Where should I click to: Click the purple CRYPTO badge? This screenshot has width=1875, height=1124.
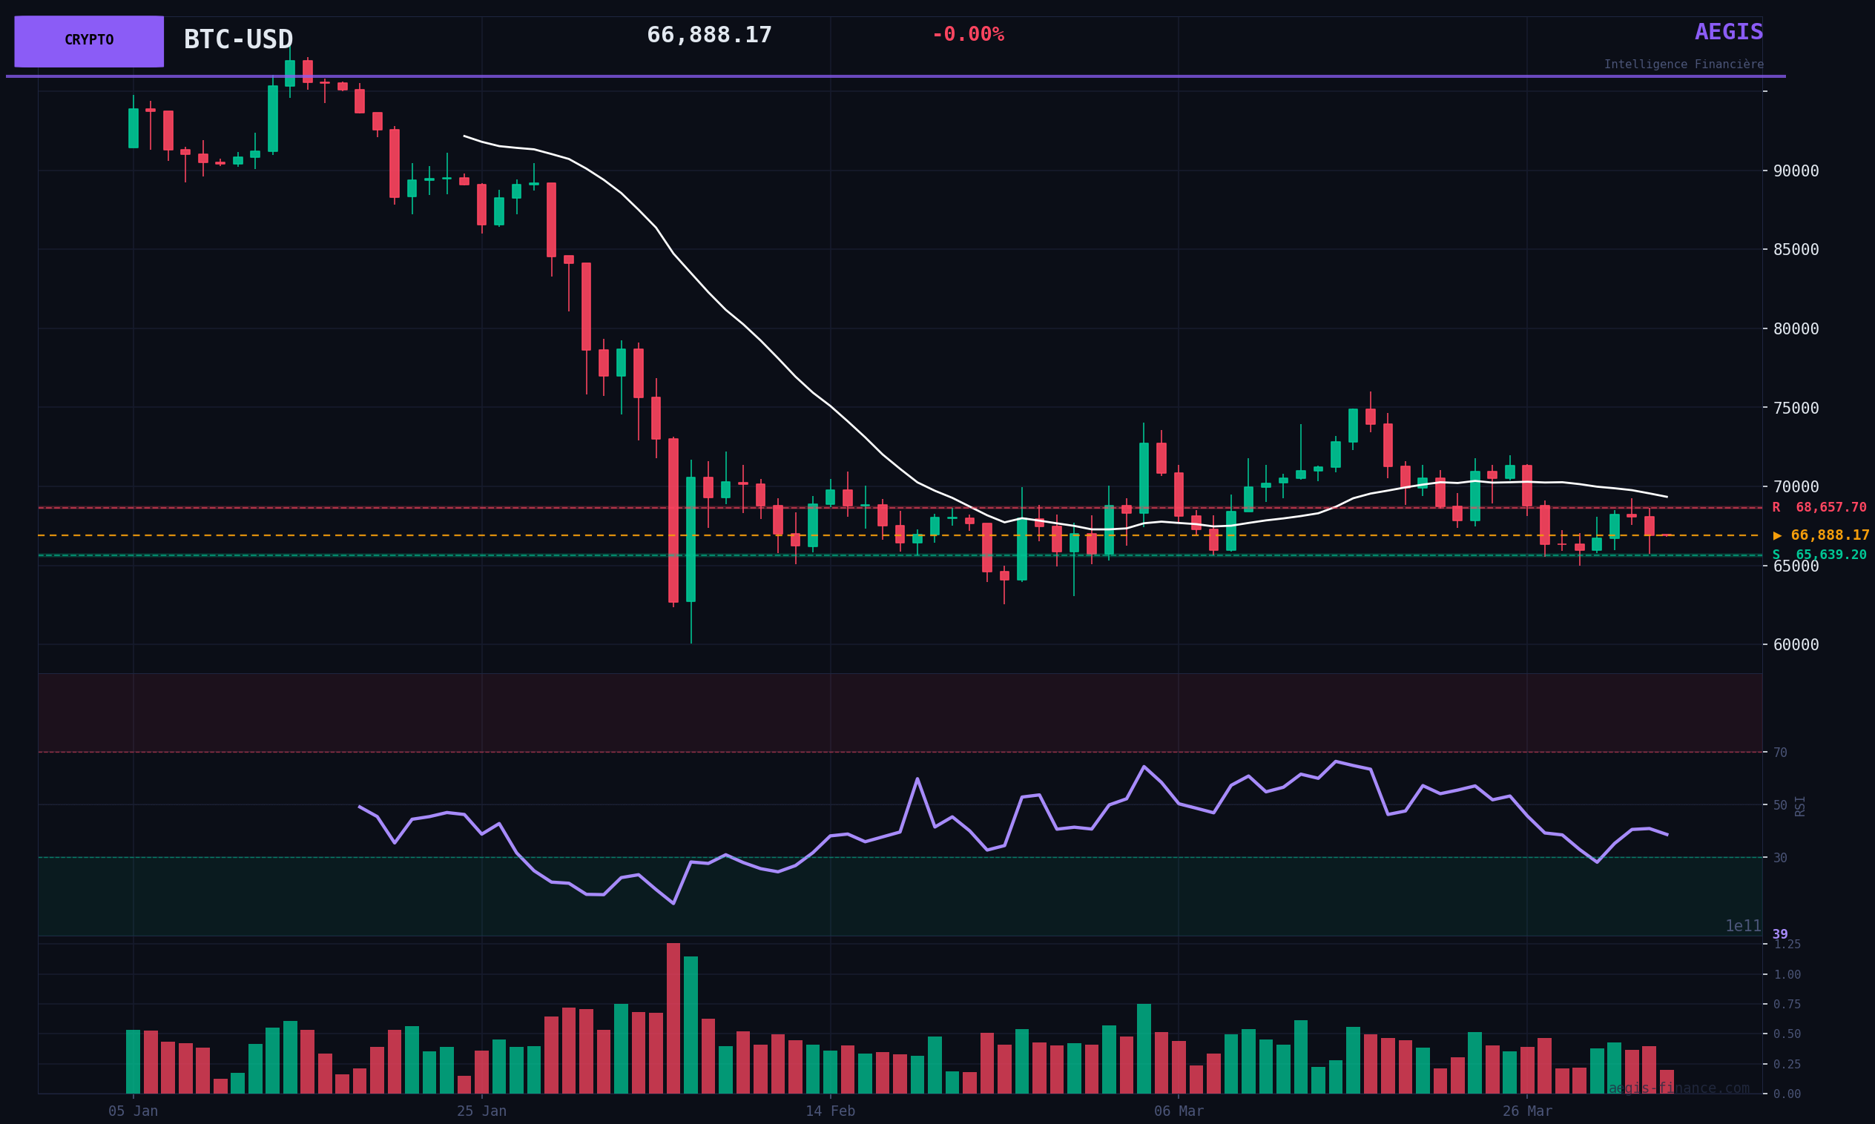89,41
